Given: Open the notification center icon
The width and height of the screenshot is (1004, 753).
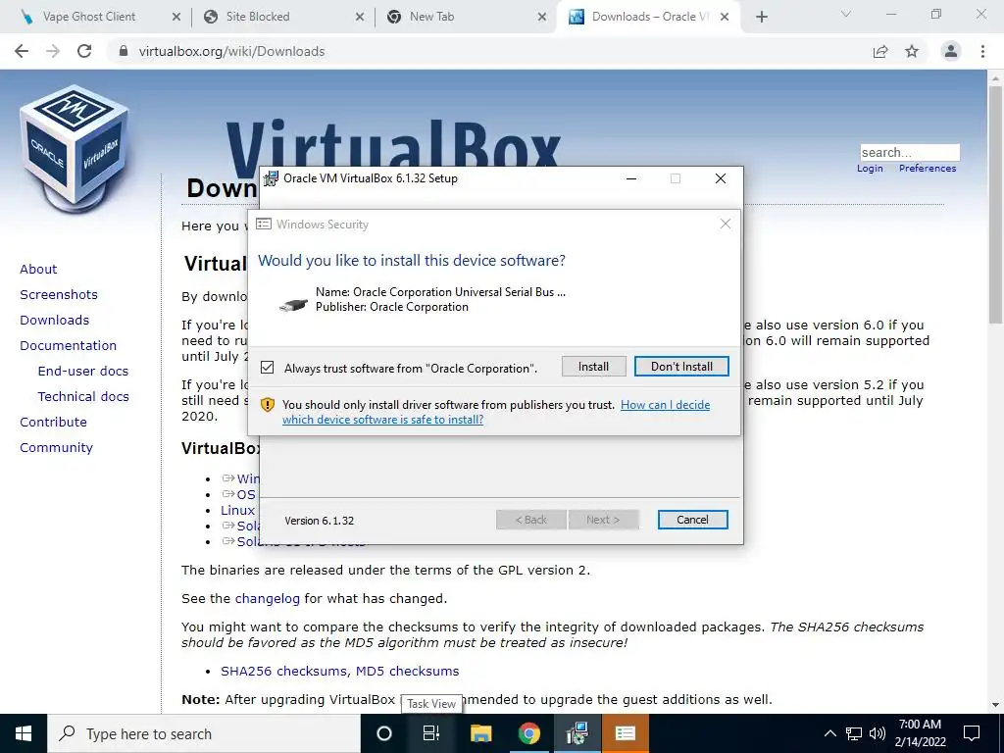Looking at the screenshot, I should [x=972, y=733].
